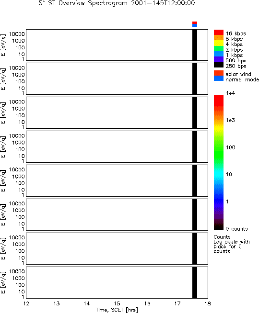Click the black data strip in the top panel

[195, 45]
